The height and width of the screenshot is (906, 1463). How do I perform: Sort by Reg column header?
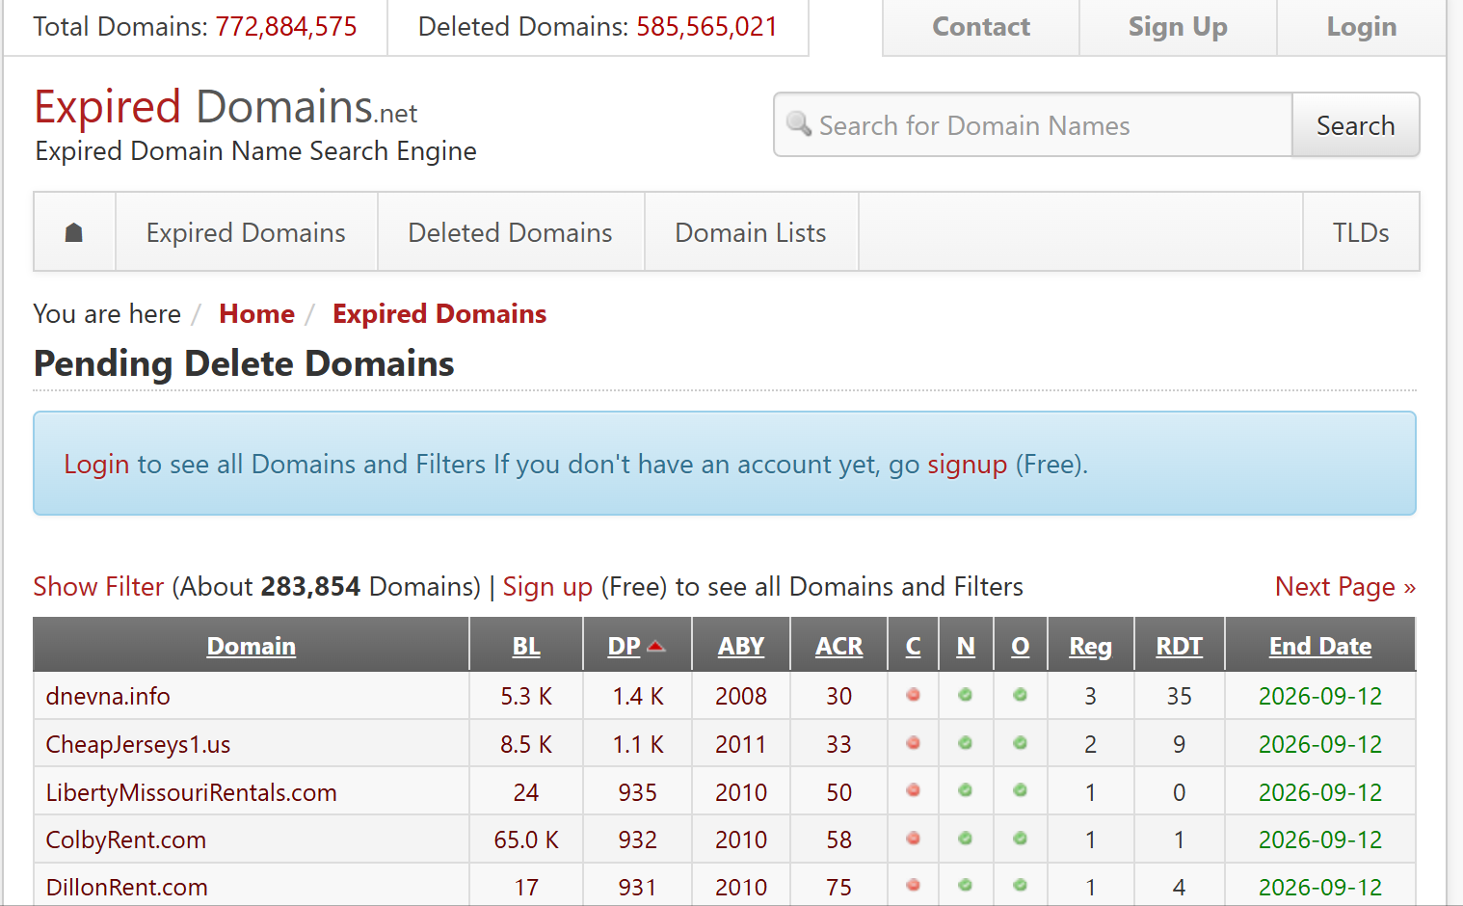1091,646
